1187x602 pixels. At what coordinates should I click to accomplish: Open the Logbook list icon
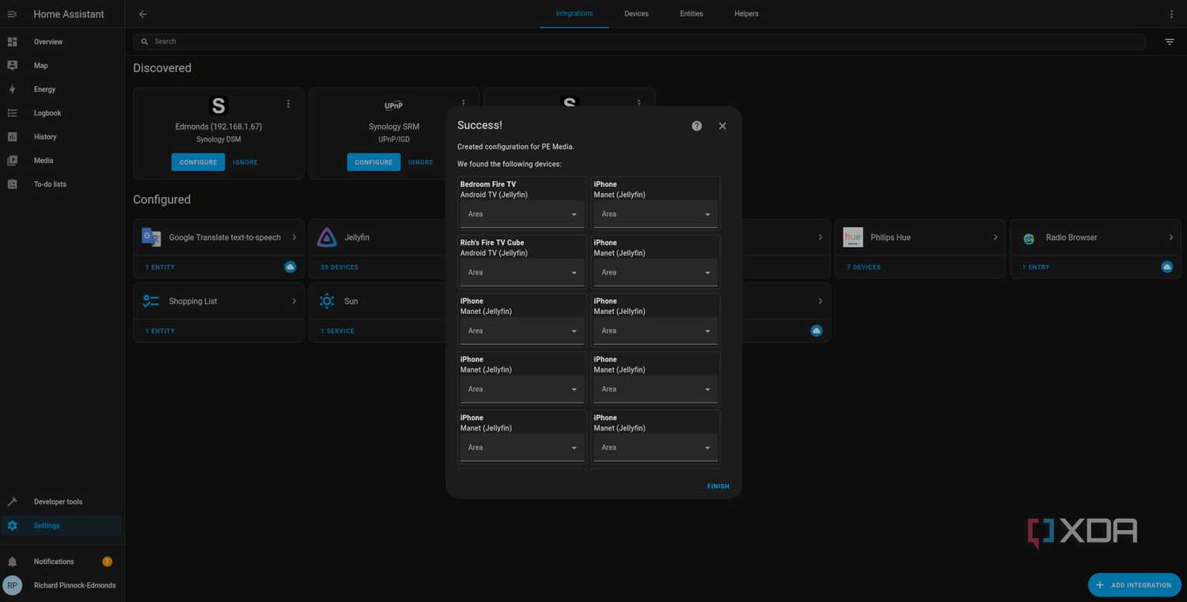(12, 113)
